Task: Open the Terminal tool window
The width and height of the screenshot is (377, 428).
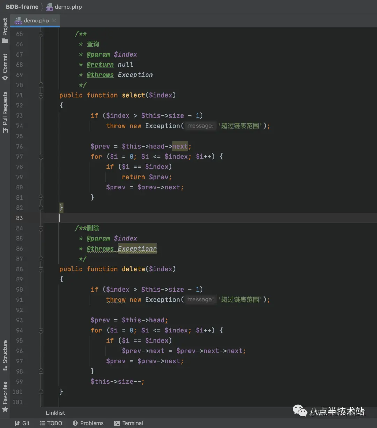Action: pyautogui.click(x=128, y=423)
